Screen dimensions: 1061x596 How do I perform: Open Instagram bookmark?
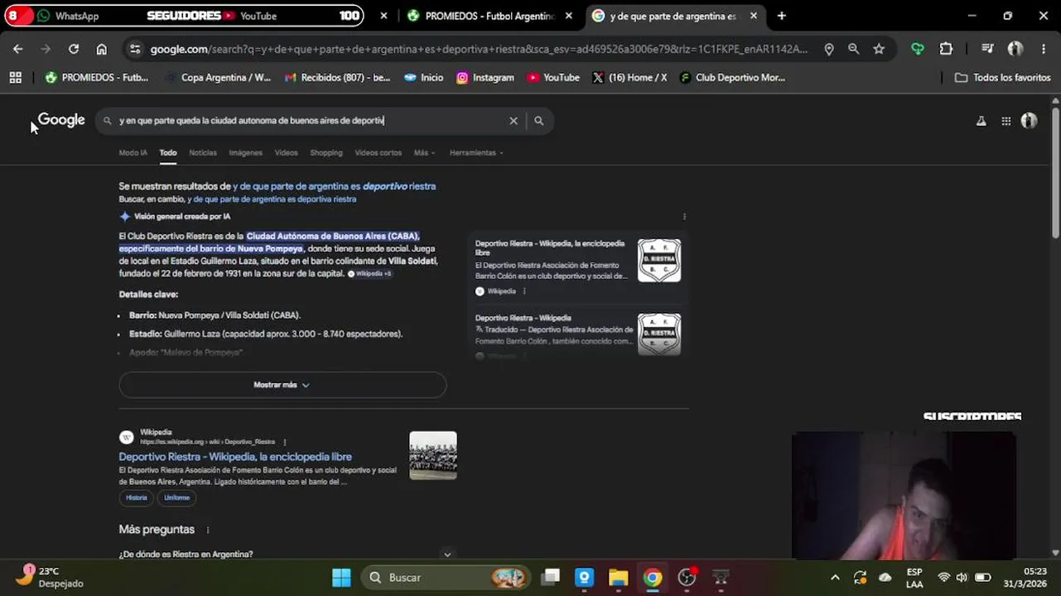[x=485, y=78]
